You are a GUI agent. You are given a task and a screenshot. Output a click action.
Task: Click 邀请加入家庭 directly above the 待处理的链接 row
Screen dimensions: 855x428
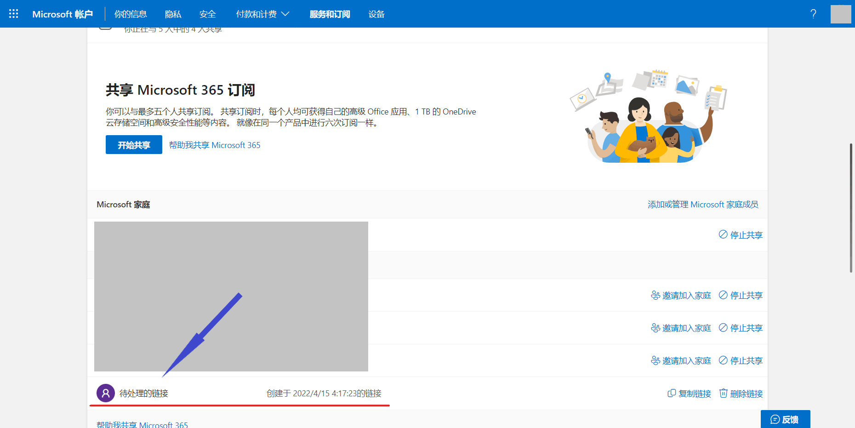pos(681,361)
